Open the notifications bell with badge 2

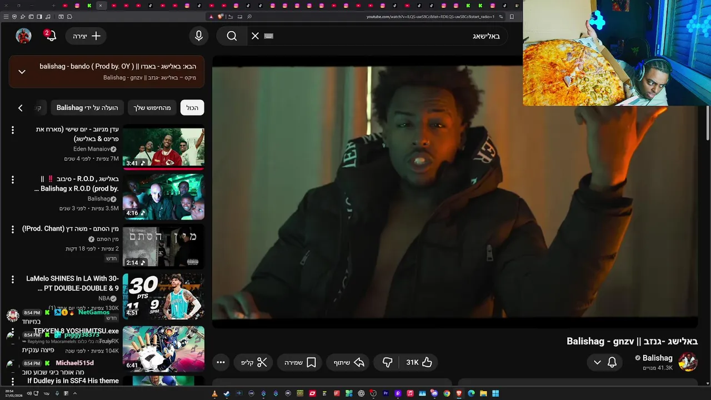tap(51, 36)
